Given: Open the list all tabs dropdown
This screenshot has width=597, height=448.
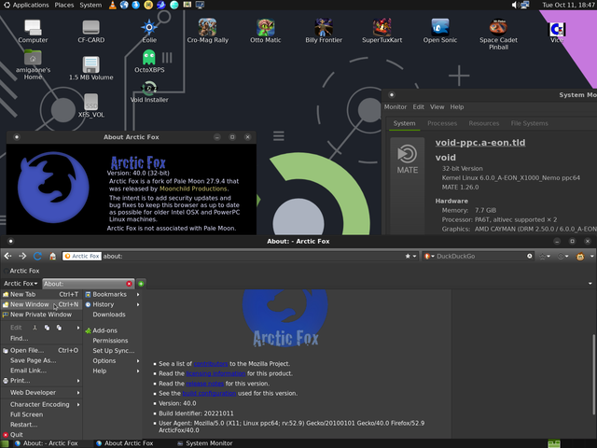Looking at the screenshot, I should coord(590,284).
